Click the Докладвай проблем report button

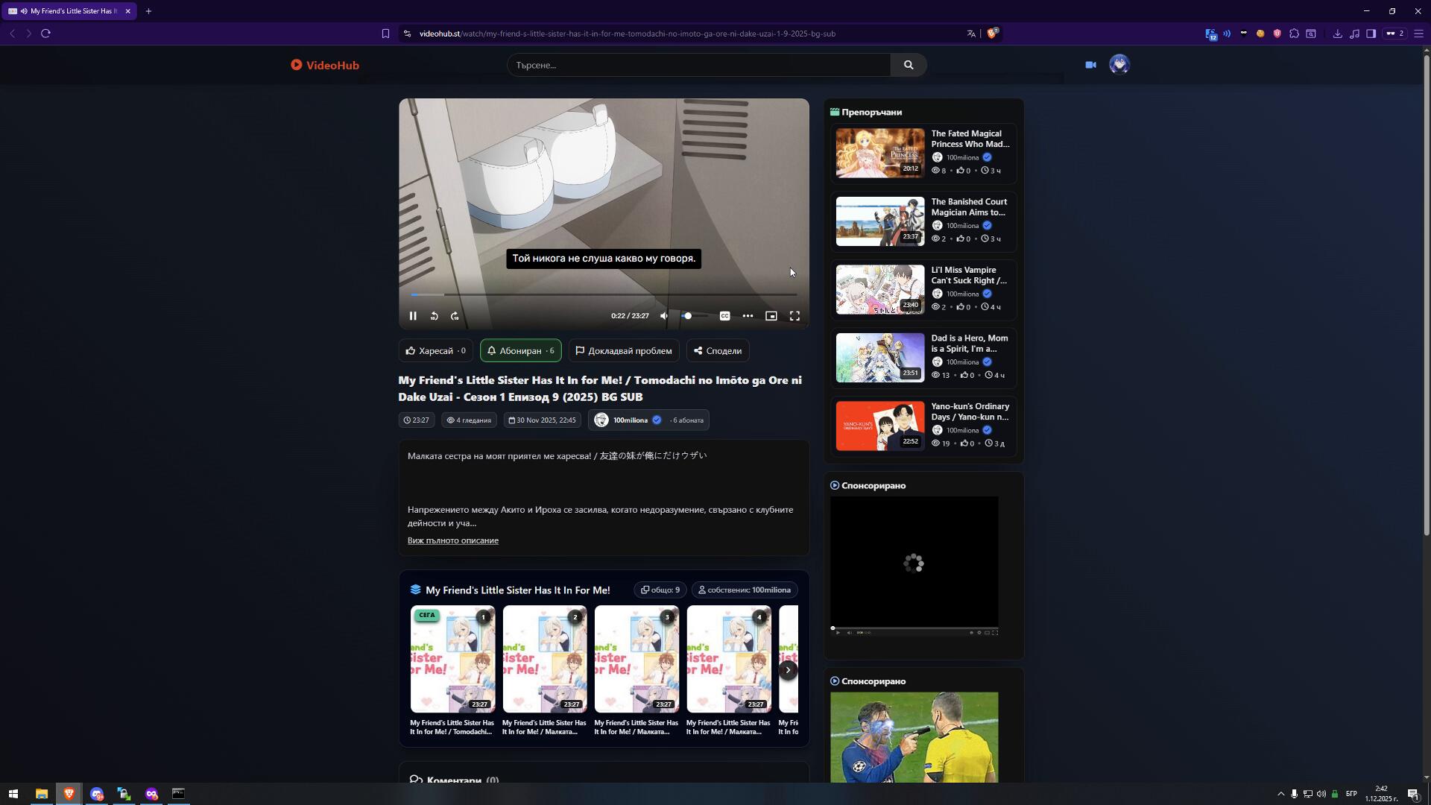623,351
